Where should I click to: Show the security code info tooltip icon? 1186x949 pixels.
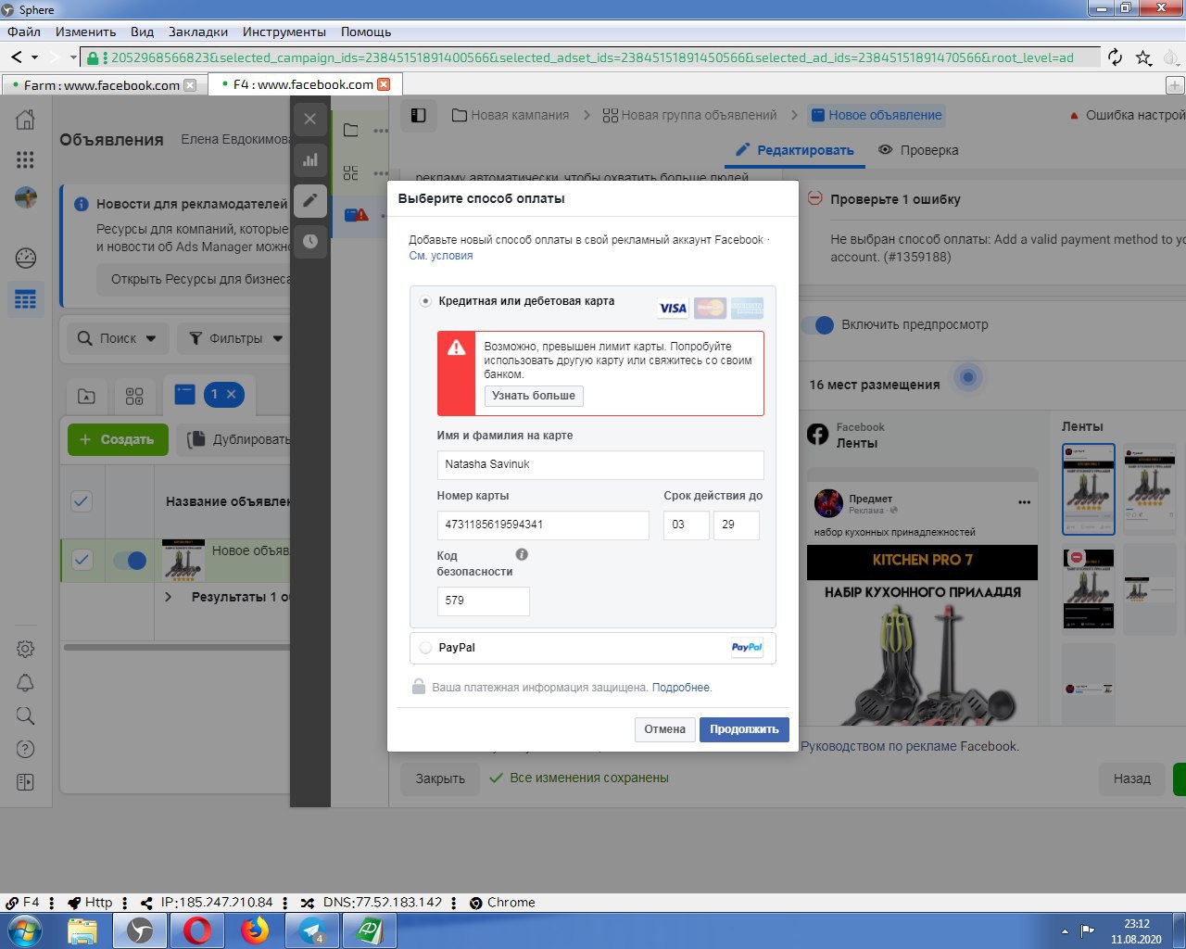[x=522, y=554]
